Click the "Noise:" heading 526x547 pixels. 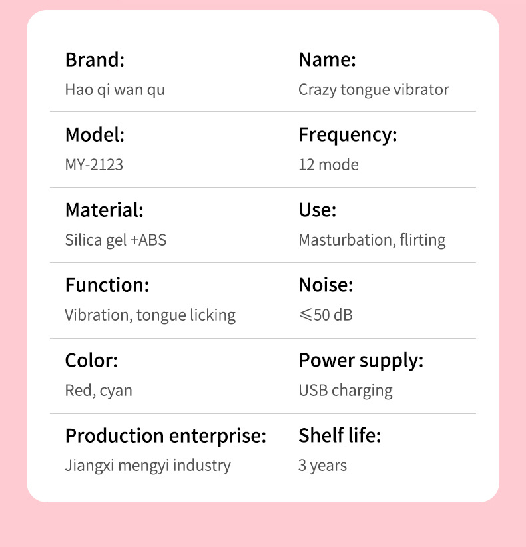326,285
